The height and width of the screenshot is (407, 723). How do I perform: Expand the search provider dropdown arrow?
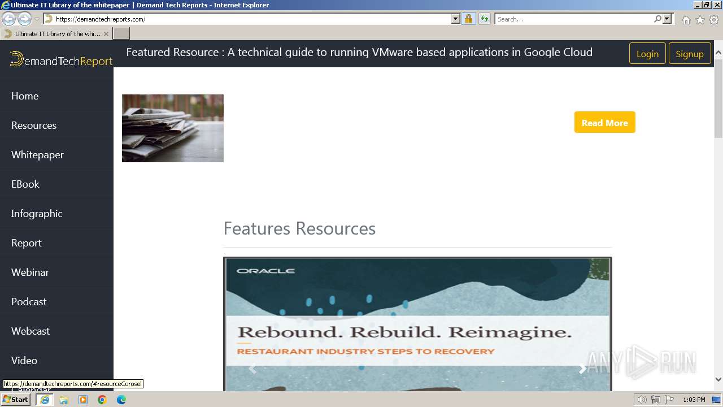pyautogui.click(x=667, y=19)
